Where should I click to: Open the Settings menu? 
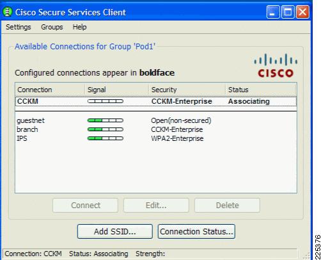(19, 27)
